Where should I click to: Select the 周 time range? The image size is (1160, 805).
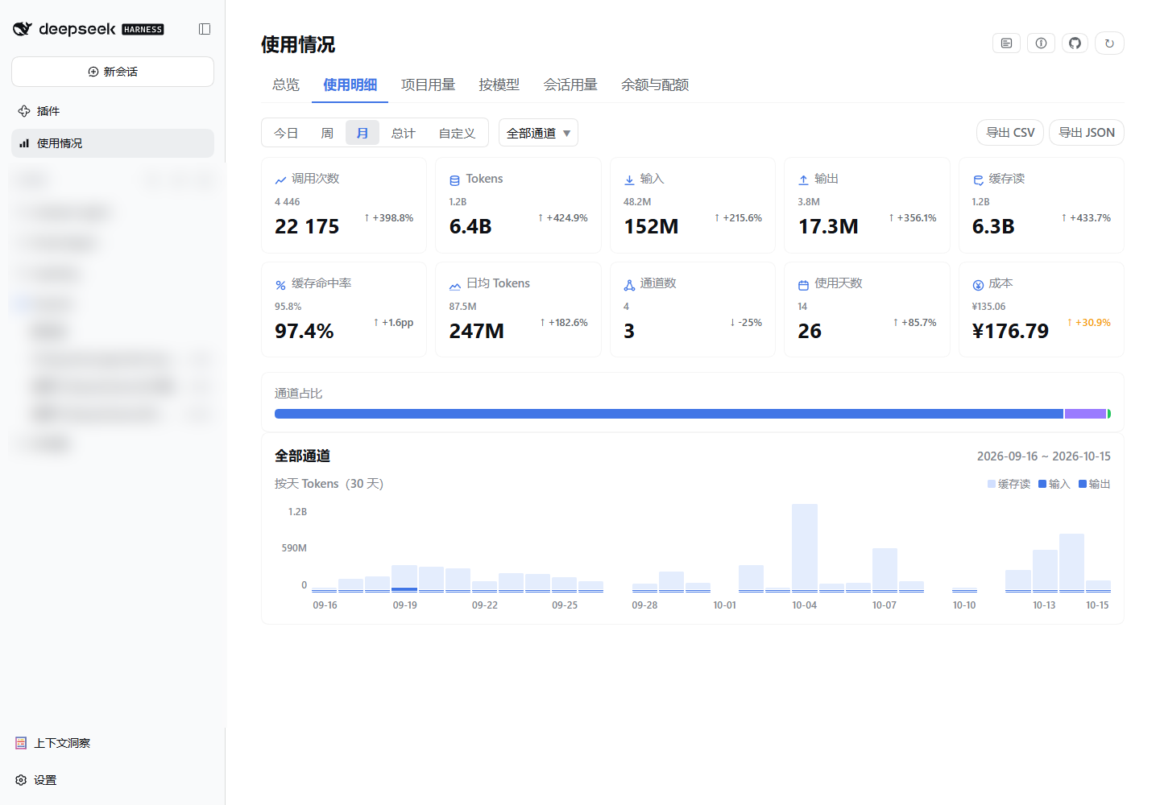(x=327, y=133)
